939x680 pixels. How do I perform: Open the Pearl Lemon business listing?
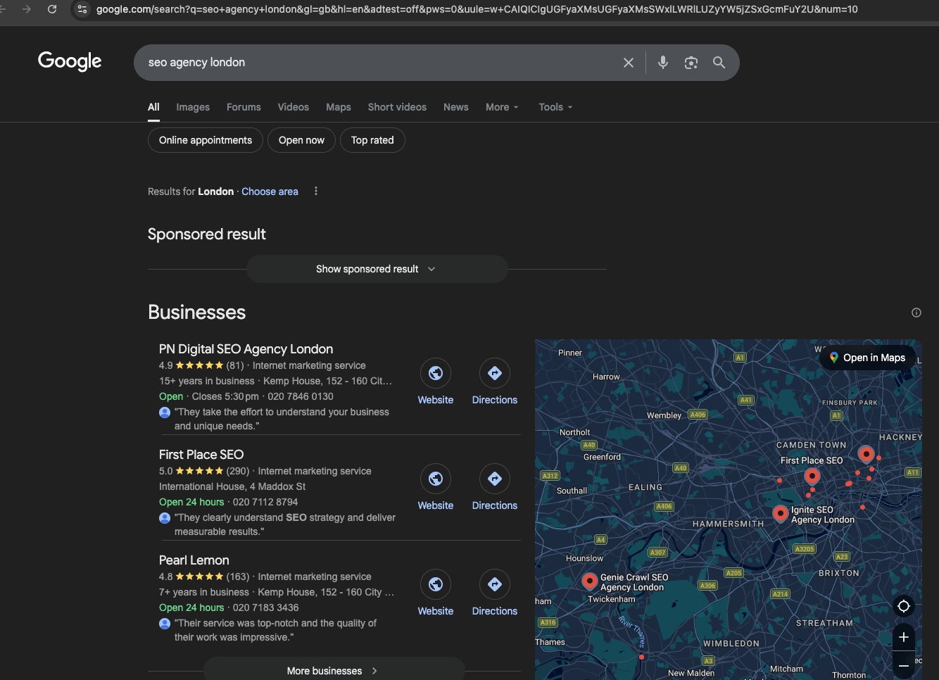[x=194, y=560]
